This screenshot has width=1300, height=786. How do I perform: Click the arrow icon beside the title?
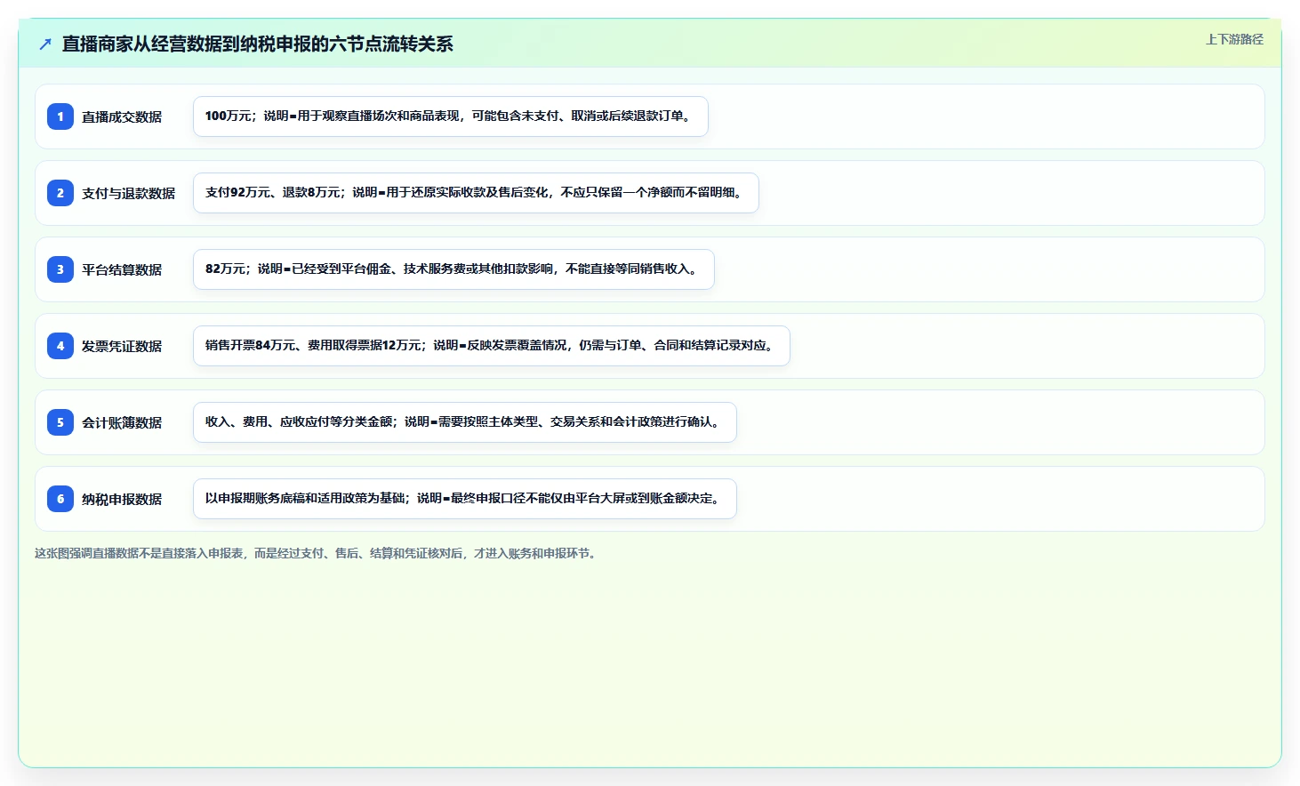pos(45,44)
